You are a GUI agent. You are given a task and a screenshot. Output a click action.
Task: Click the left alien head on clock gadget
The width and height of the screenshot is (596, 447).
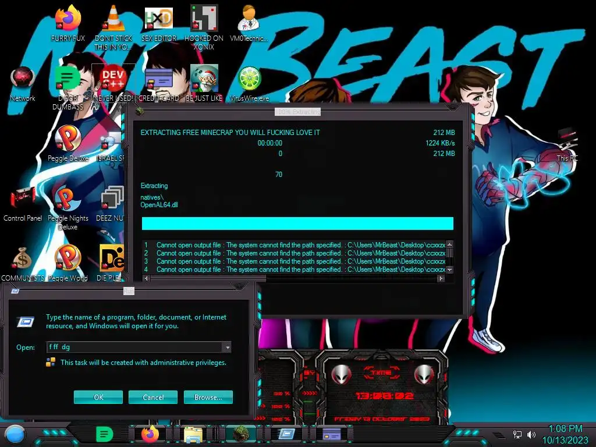pos(341,375)
